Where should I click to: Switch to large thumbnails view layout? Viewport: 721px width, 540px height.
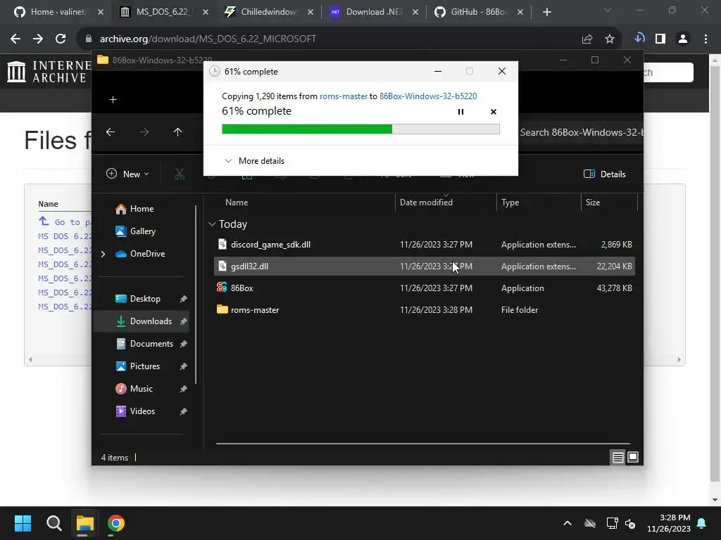coord(633,457)
